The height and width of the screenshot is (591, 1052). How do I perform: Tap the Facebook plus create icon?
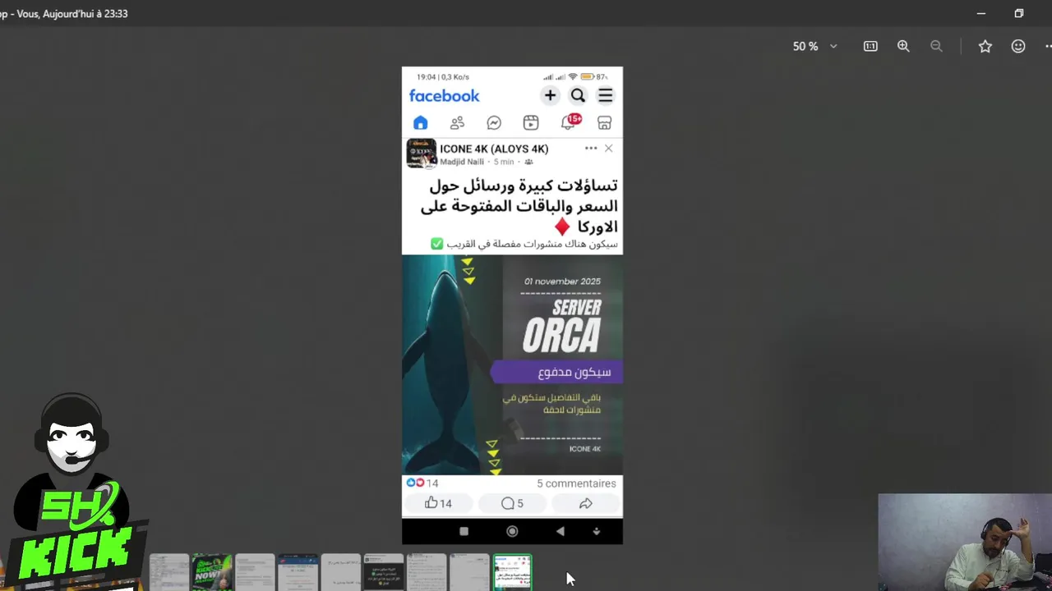[x=550, y=95]
